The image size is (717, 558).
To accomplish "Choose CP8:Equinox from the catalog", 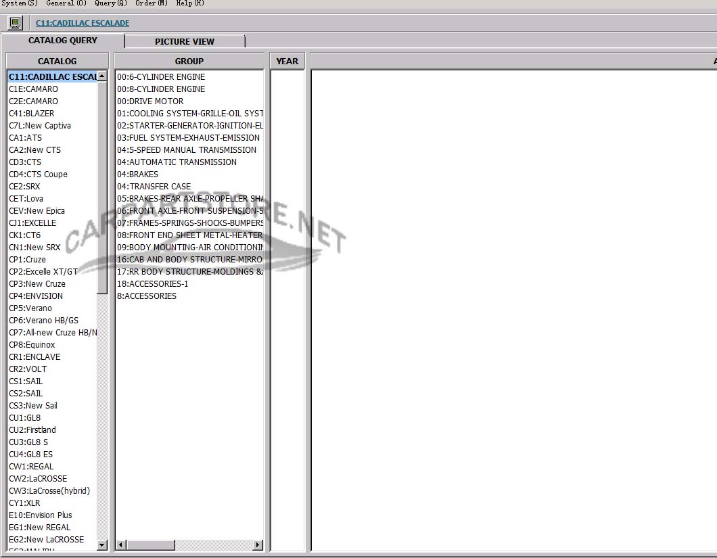I will pos(32,345).
